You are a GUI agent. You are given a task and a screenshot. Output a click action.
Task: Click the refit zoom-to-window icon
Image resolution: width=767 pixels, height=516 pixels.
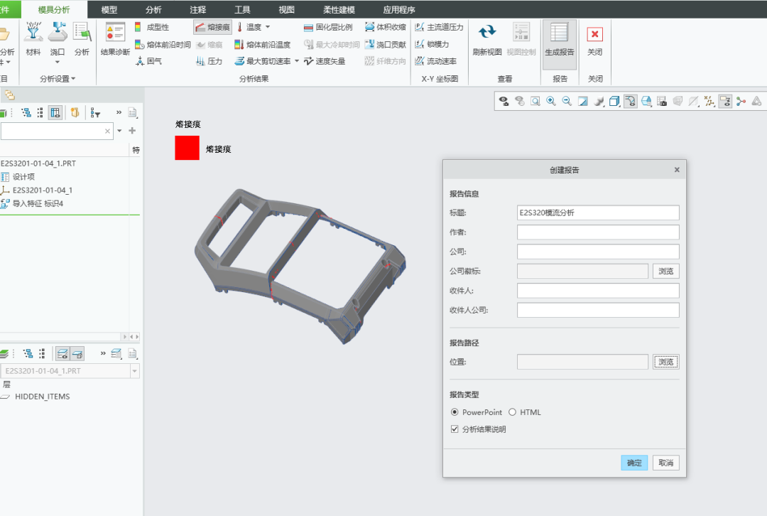(535, 102)
